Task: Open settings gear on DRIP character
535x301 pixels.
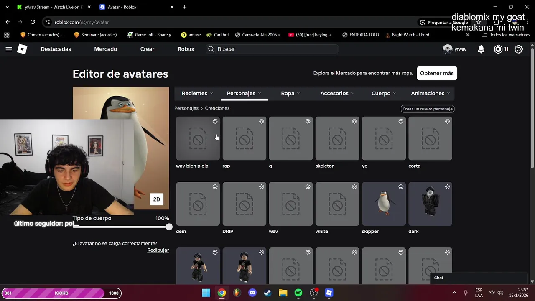Action: [261, 187]
